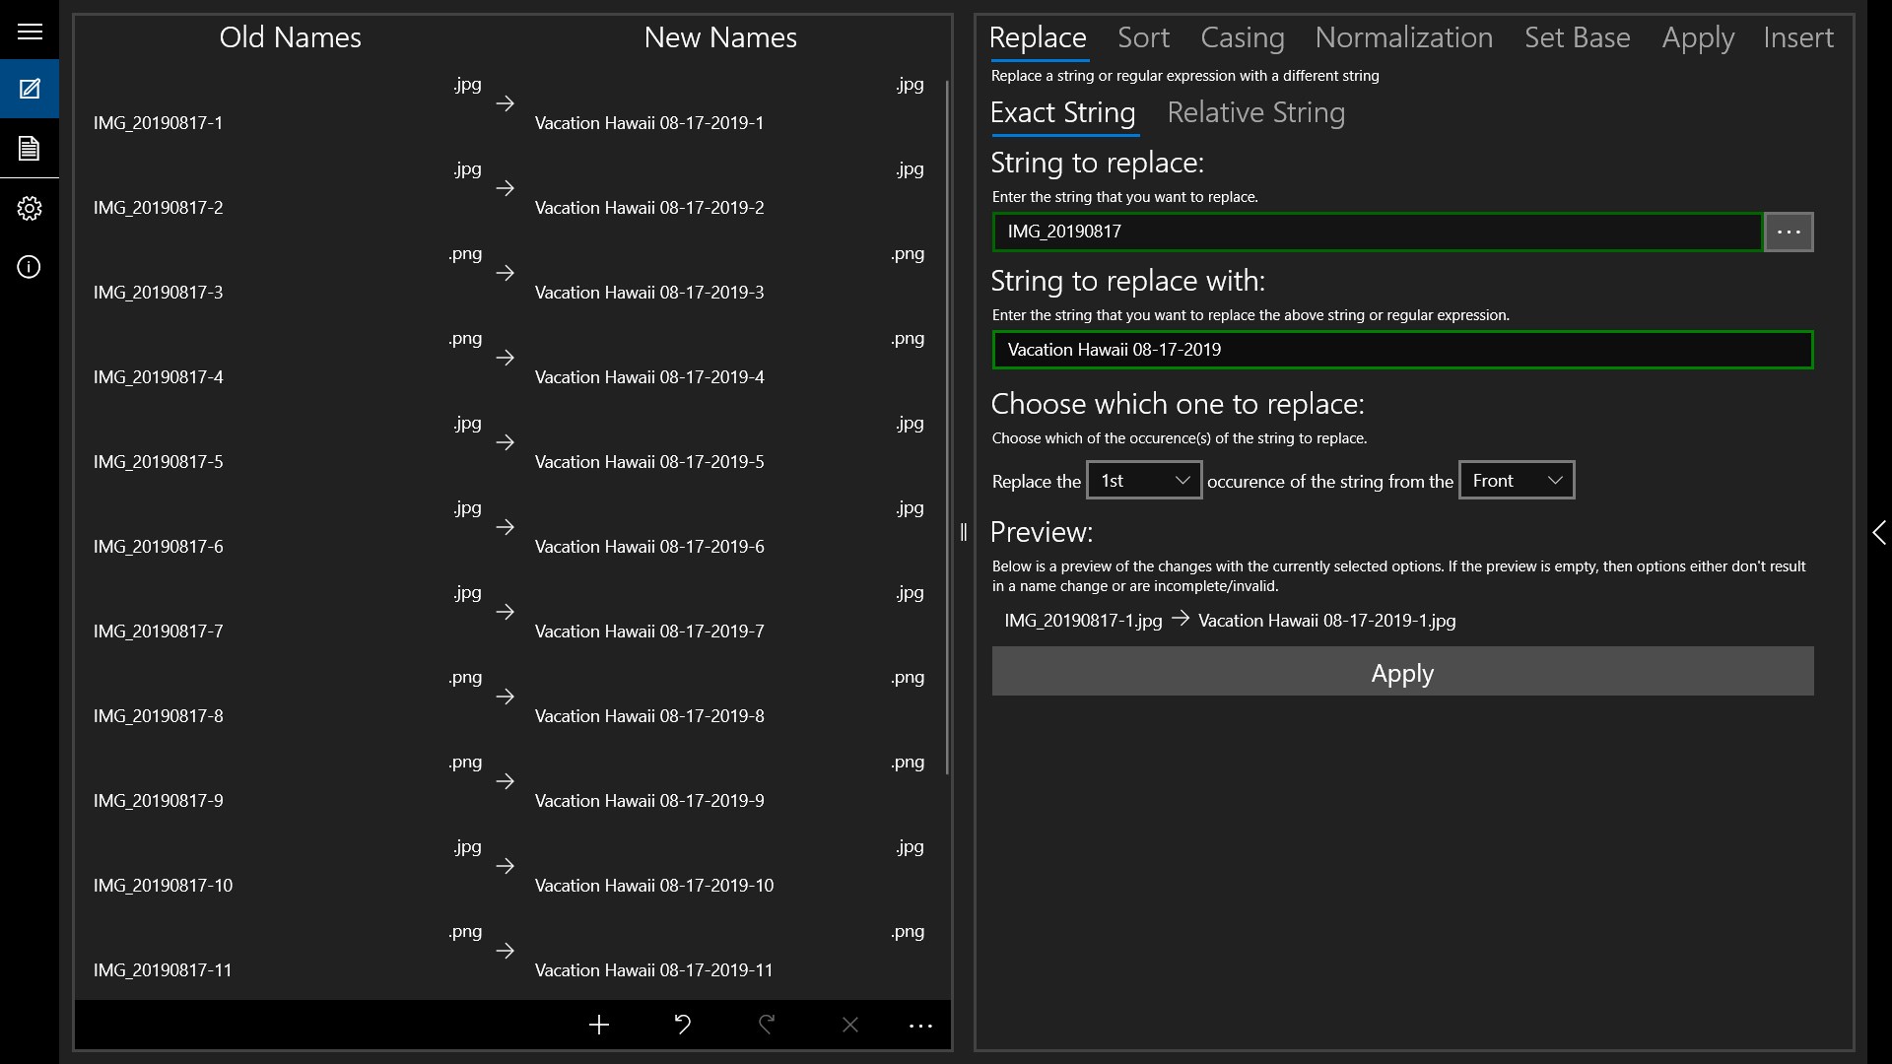Click the large Apply button
This screenshot has height=1064, width=1892.
[1402, 672]
